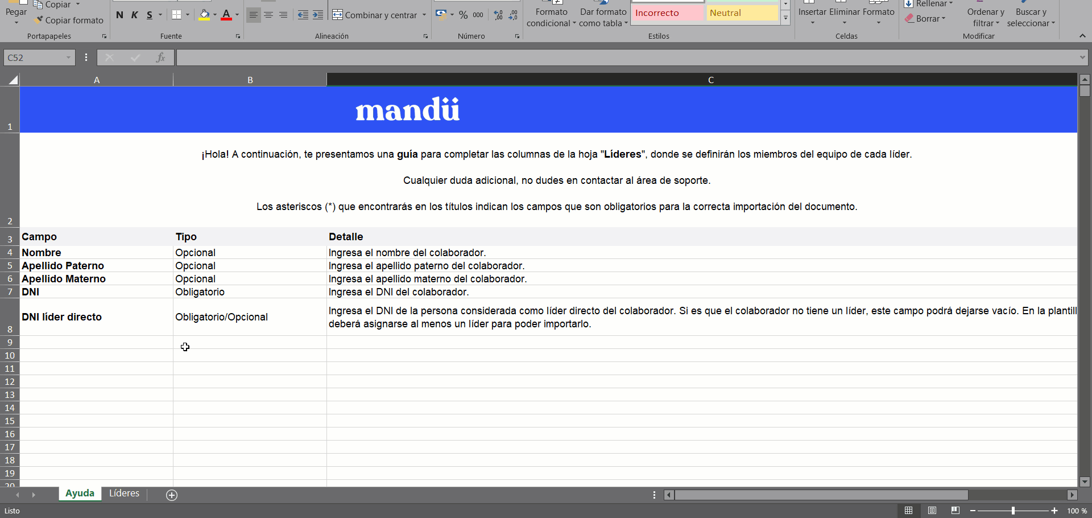Apply italic (K) formatting
The height and width of the screenshot is (518, 1092).
[x=135, y=15]
